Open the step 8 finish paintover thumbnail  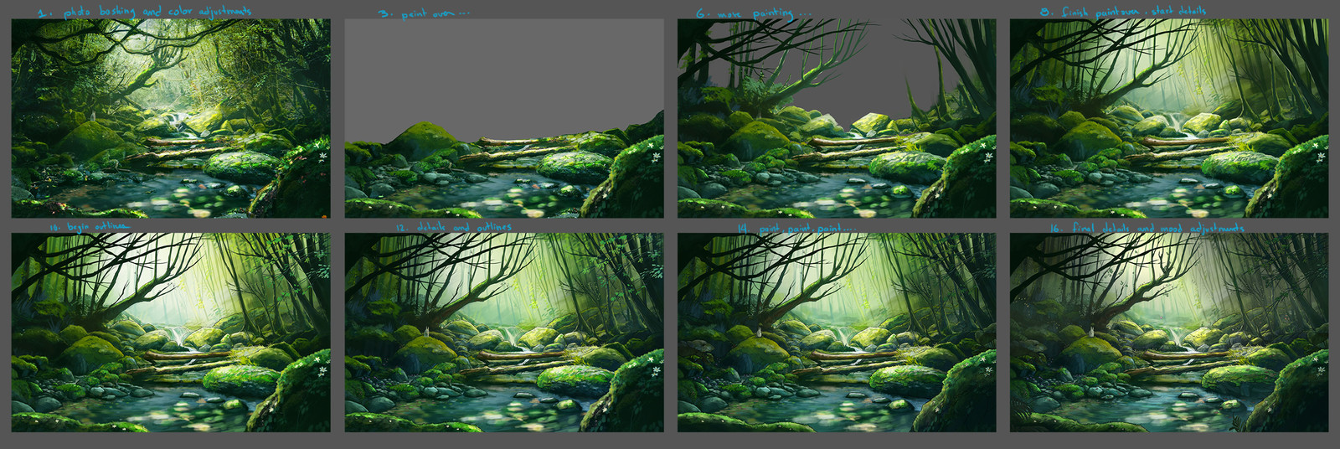pos(1169,118)
